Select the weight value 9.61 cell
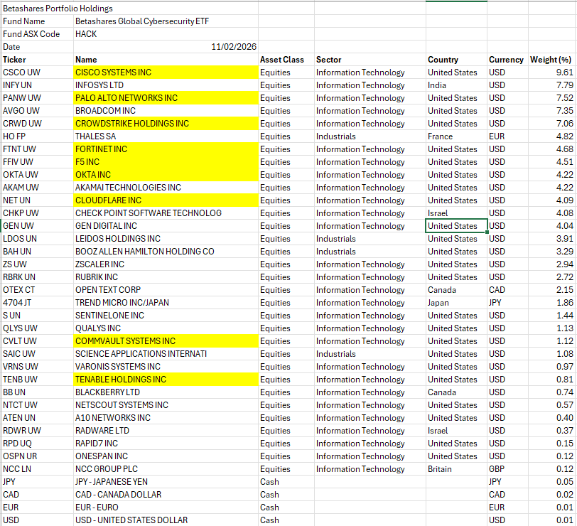This screenshot has height=526, width=577. pos(551,73)
